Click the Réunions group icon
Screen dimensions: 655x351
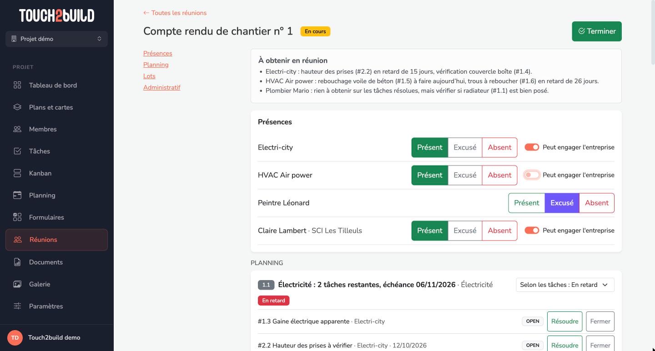(18, 240)
